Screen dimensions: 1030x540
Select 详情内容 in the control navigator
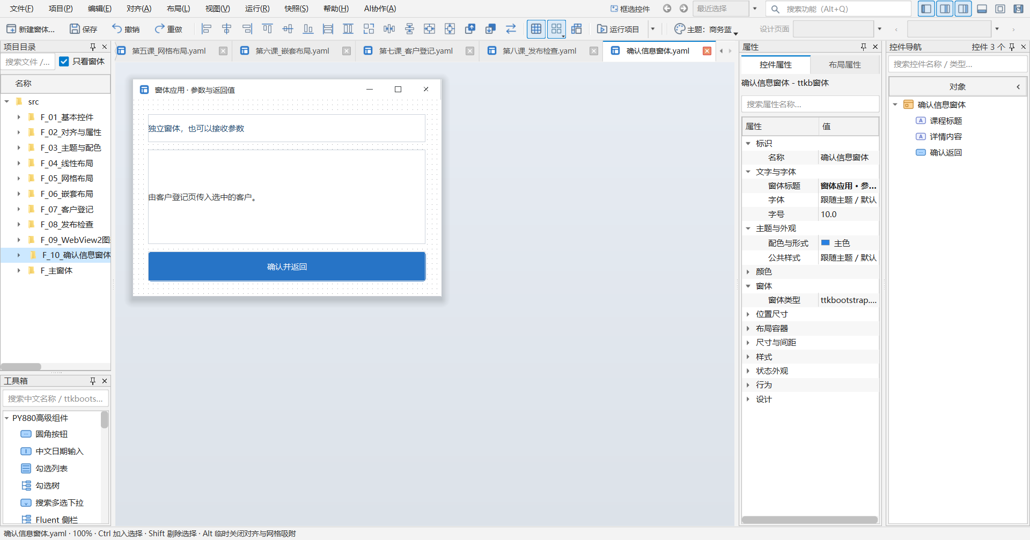tap(946, 137)
